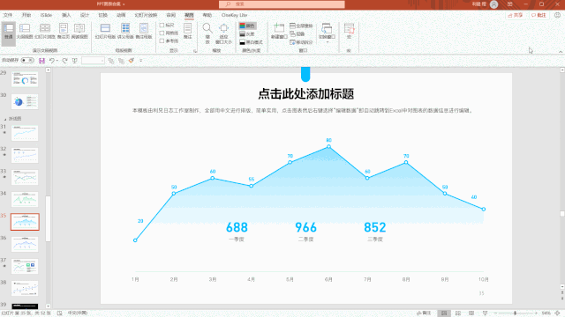Switch to Outline view
The height and width of the screenshot is (317, 565).
click(25, 31)
